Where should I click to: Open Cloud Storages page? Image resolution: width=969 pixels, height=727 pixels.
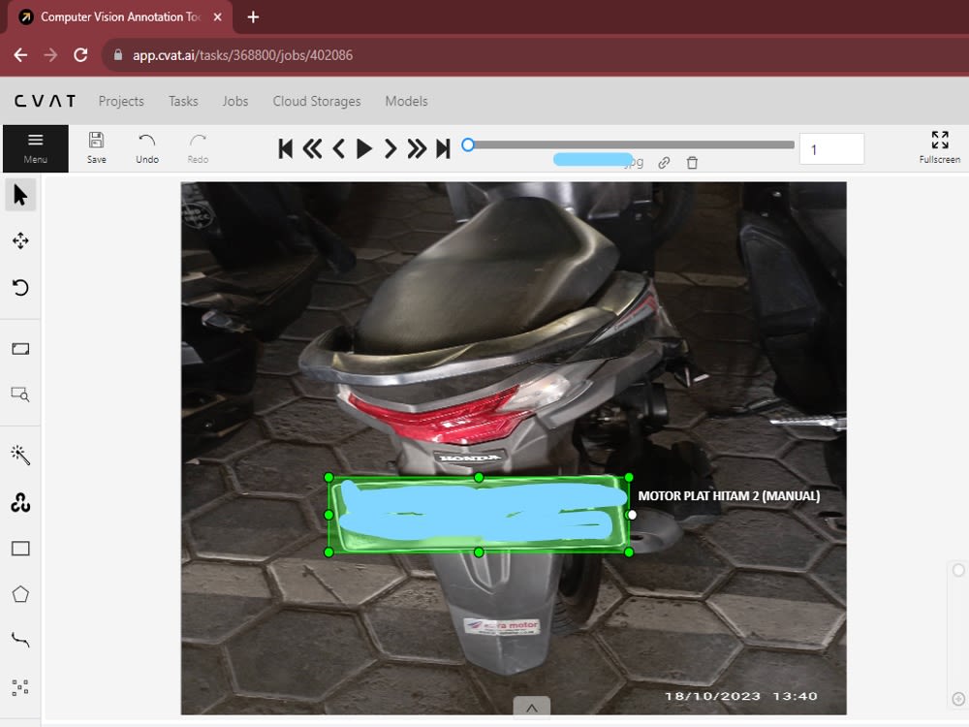pyautogui.click(x=317, y=101)
